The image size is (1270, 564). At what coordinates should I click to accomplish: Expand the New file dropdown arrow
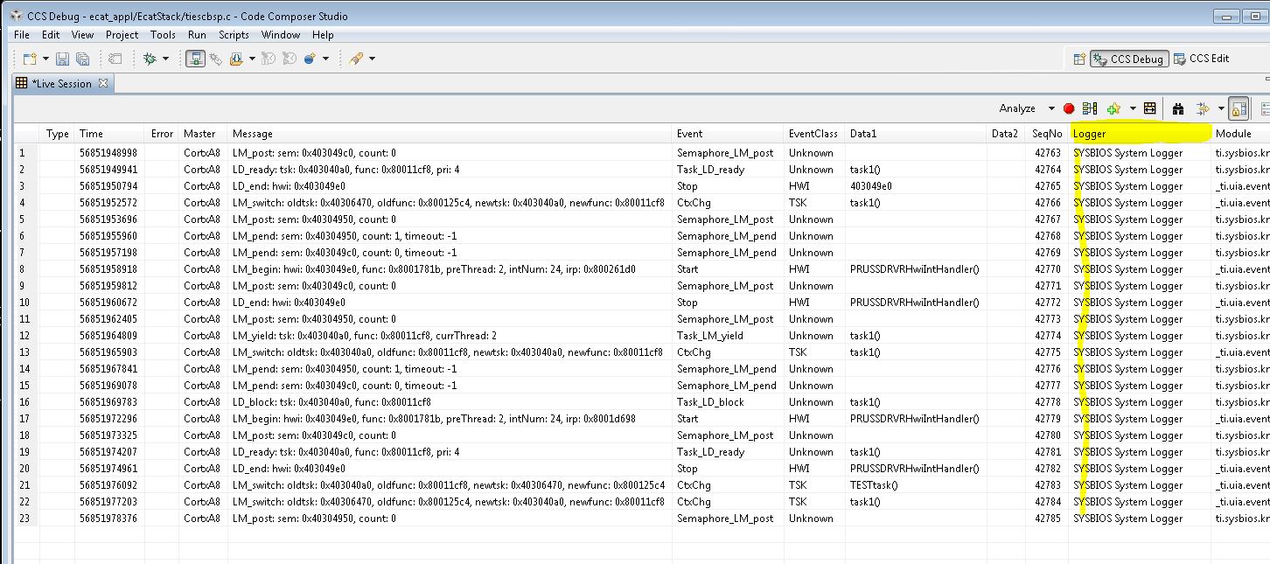[x=45, y=59]
